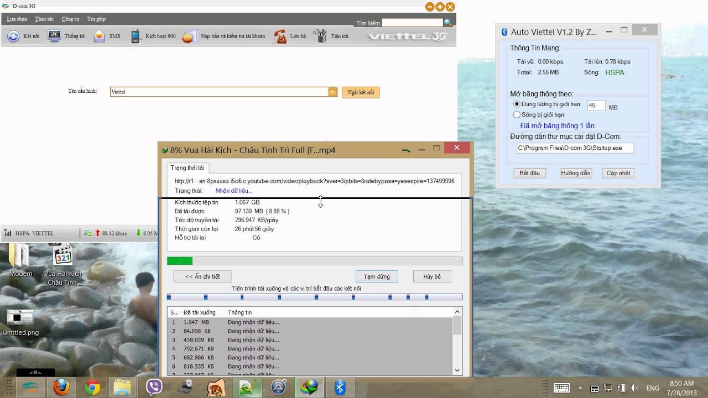The height and width of the screenshot is (398, 708).
Task: Focus the Tìm kiếm search field
Action: (x=412, y=23)
